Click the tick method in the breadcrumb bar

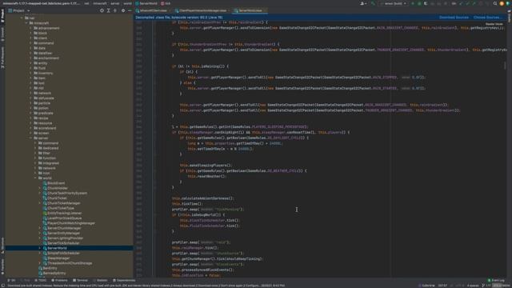point(166,3)
